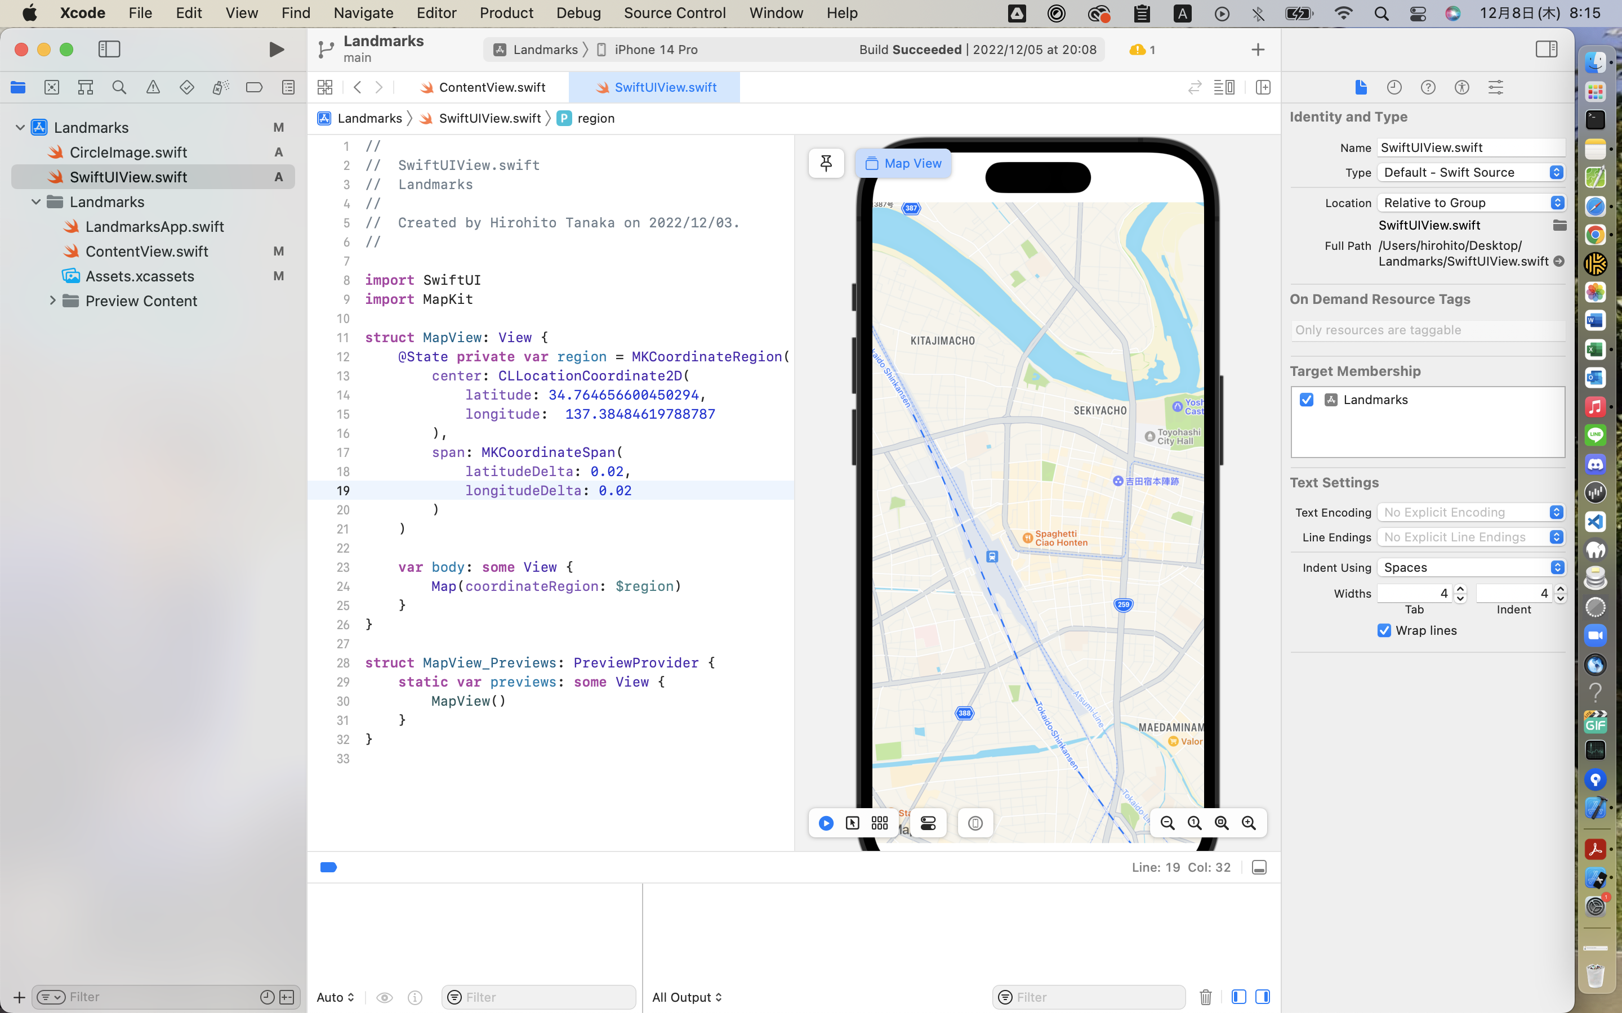Click the ContentView.swift file

pyautogui.click(x=146, y=251)
